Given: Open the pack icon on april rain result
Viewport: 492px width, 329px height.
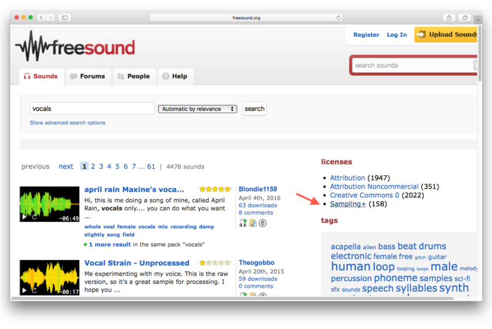Looking at the screenshot, I should [x=253, y=223].
